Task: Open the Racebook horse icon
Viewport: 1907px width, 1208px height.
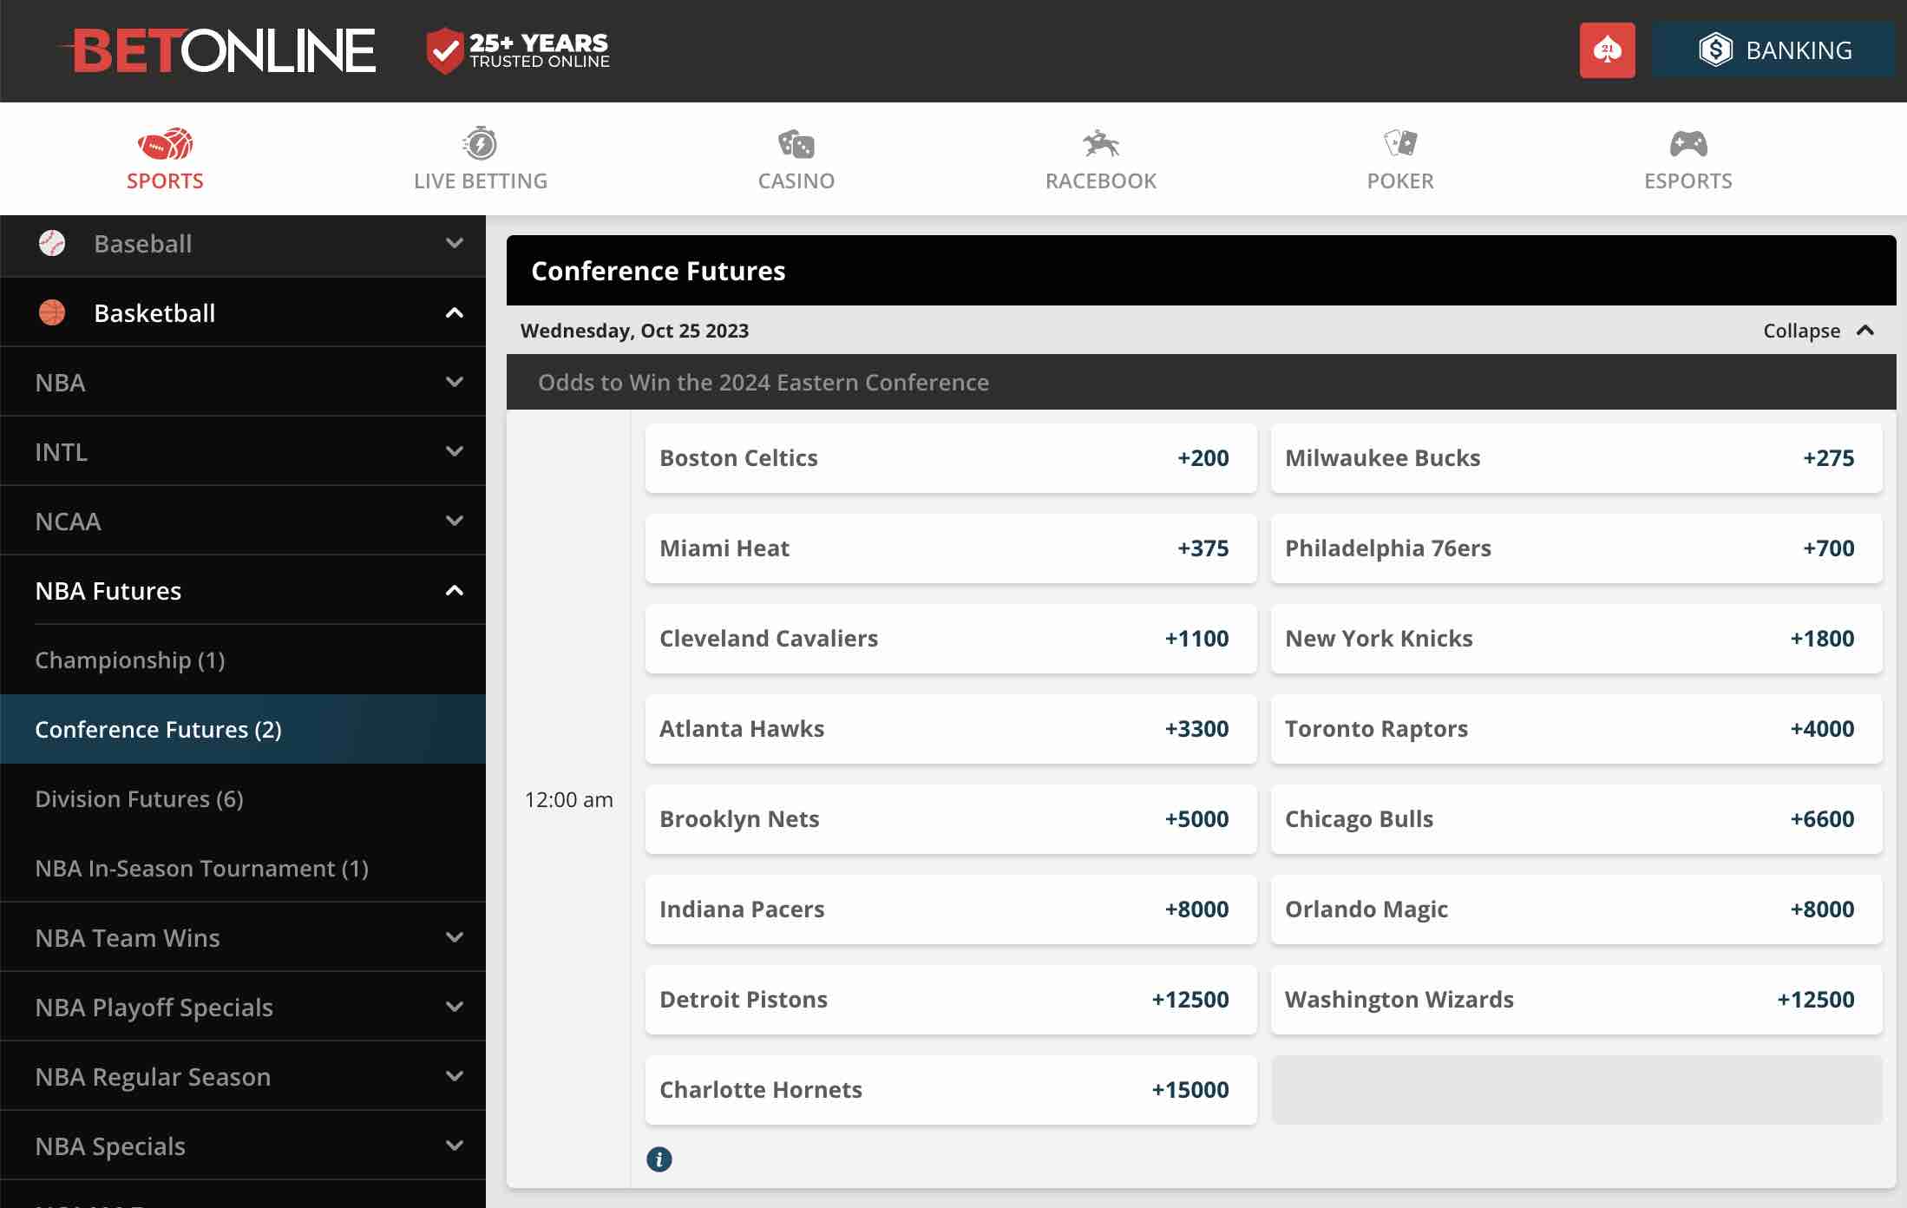Action: [x=1100, y=144]
